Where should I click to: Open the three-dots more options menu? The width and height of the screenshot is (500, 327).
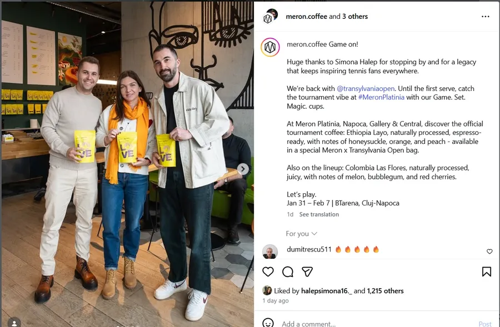tap(486, 17)
